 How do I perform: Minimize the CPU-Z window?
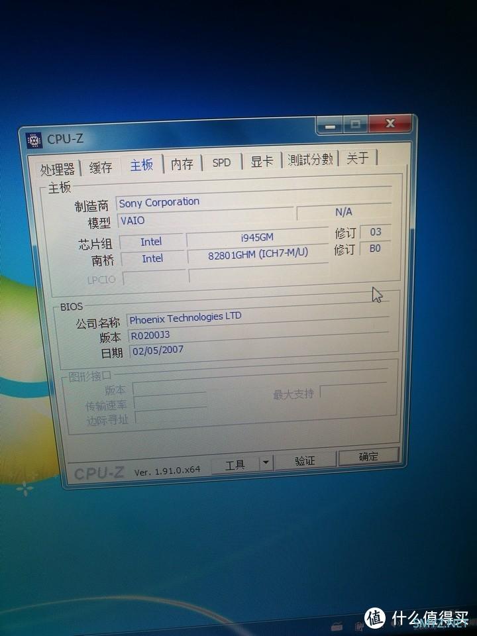(x=330, y=126)
